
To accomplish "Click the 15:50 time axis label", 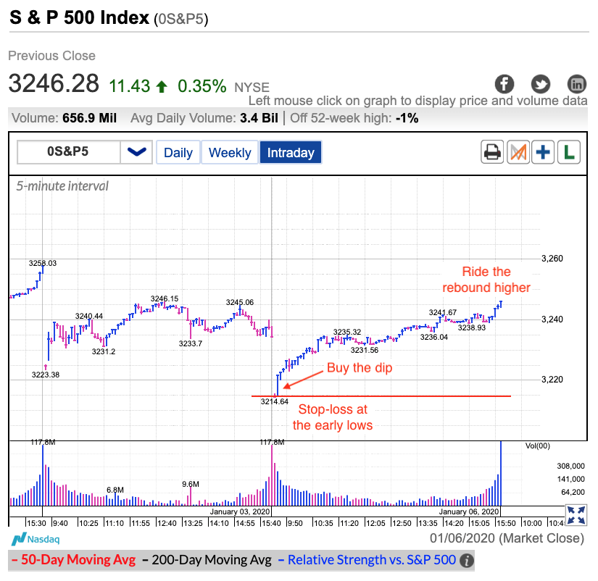I will pos(506,523).
